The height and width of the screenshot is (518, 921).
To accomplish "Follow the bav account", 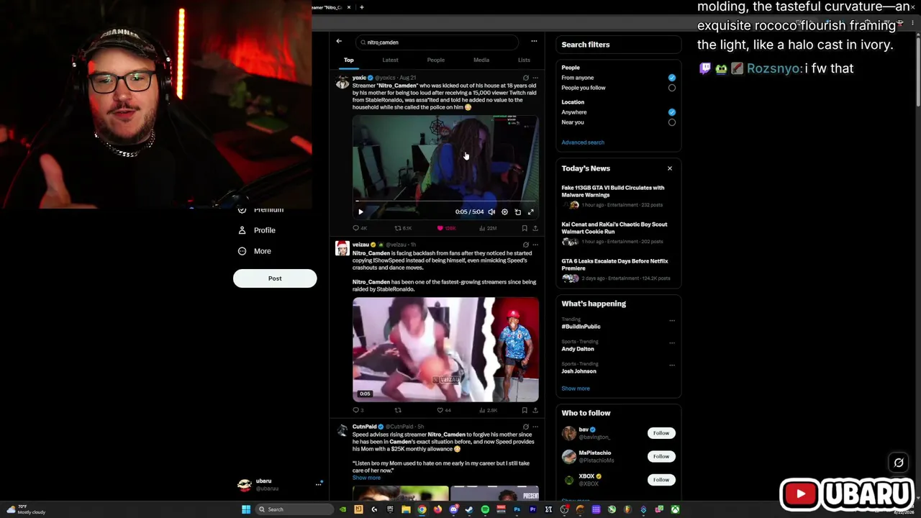I will coord(661,433).
